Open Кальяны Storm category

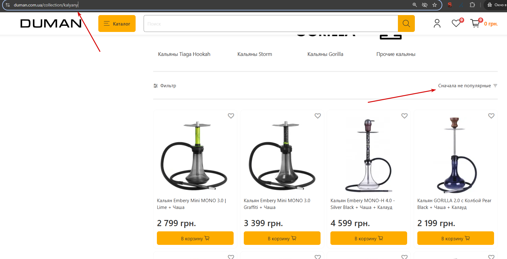pos(255,54)
